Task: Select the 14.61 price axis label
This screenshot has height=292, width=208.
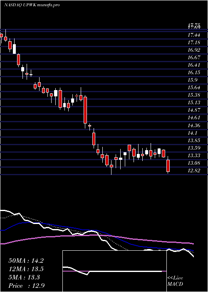Action: pos(194,118)
